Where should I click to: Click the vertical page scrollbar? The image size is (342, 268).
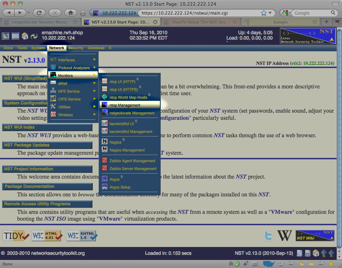click(340, 139)
